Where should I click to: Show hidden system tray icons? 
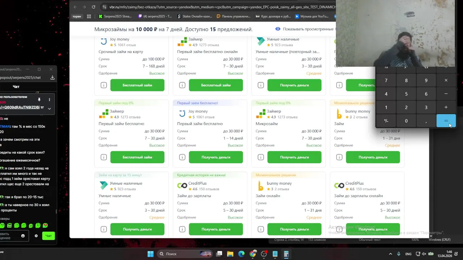(x=390, y=254)
